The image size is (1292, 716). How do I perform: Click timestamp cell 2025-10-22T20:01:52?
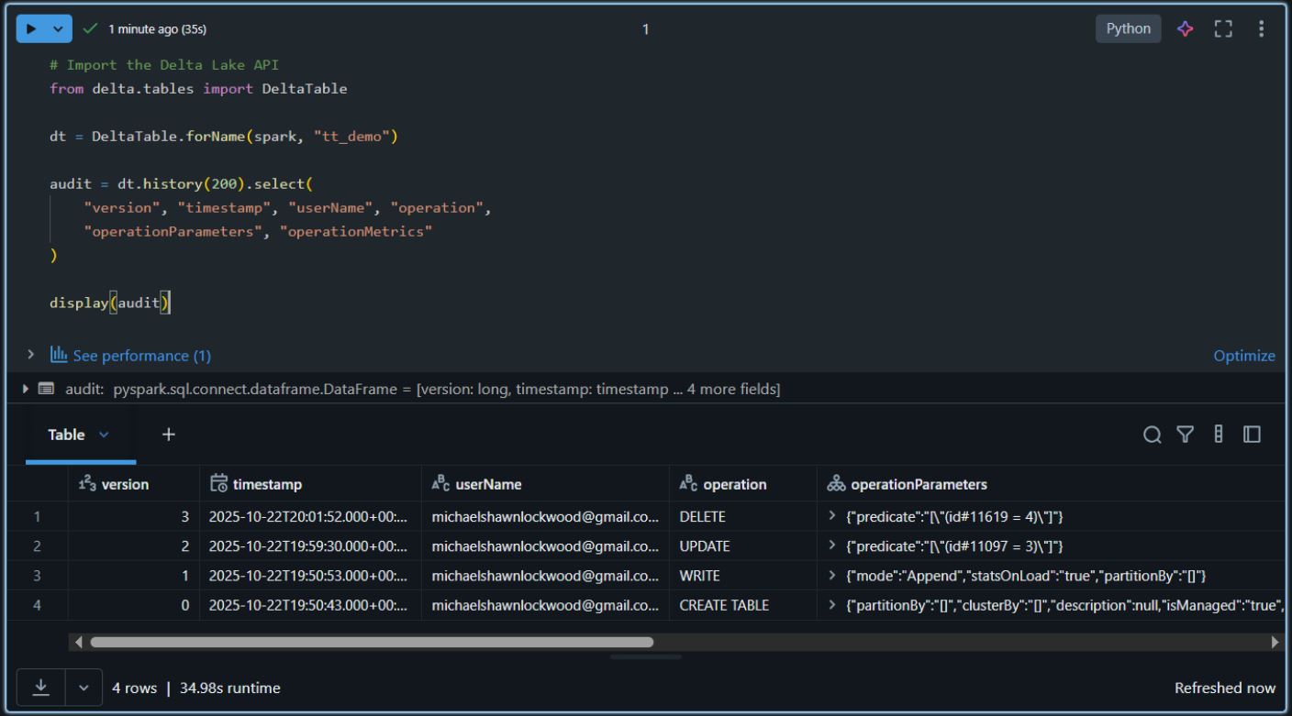pyautogui.click(x=310, y=517)
